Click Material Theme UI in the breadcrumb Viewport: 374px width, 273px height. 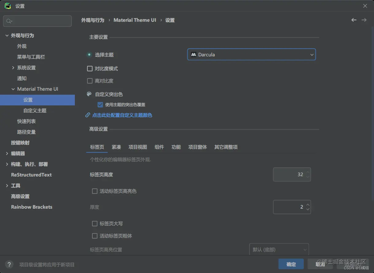(x=135, y=20)
